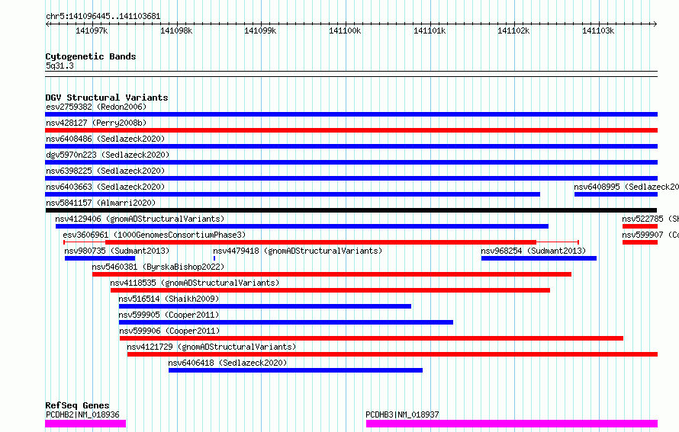Open nsv980735 (Sudmant2013) label

point(117,251)
